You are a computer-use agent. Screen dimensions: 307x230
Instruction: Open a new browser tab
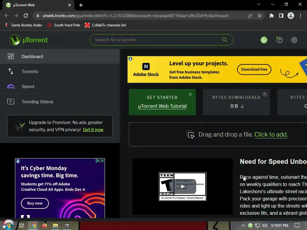click(81, 5)
